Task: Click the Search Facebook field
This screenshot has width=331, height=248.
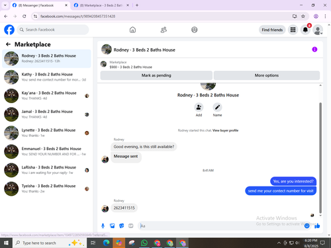Action: pyautogui.click(x=53, y=30)
